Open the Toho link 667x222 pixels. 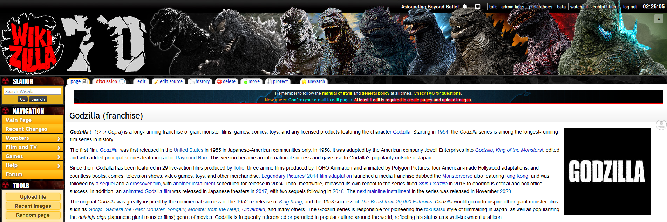coord(239,168)
